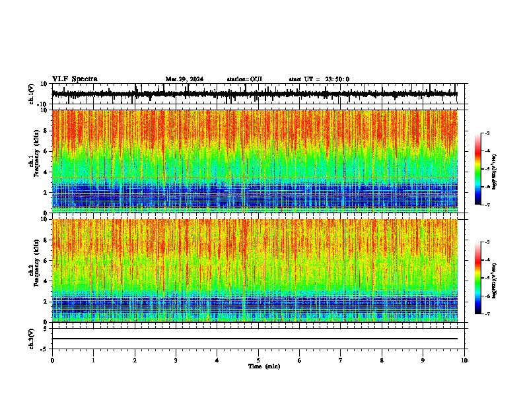Click the ch.2 frequency tick label '6'
The height and width of the screenshot is (404, 523).
[46, 261]
